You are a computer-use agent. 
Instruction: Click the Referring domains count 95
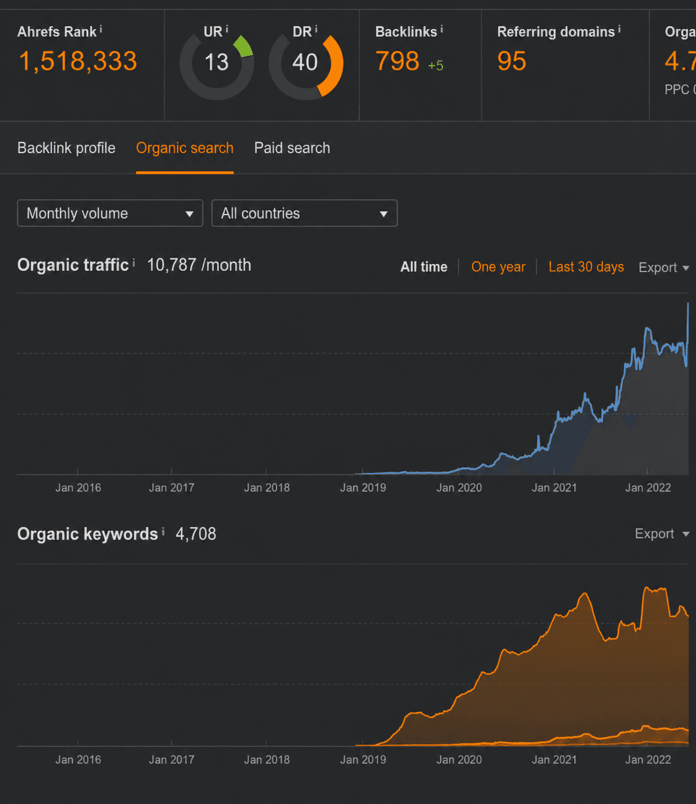pos(512,61)
